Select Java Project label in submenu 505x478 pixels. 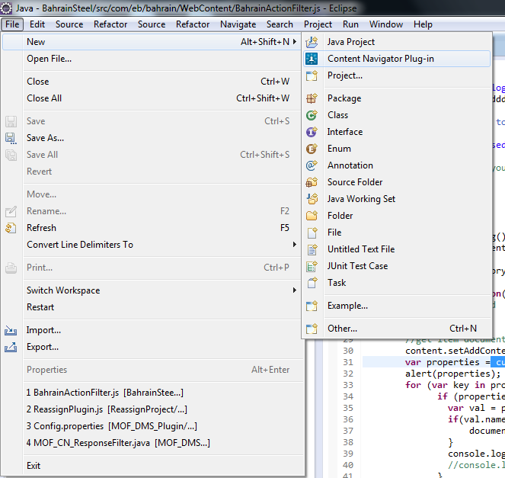351,42
